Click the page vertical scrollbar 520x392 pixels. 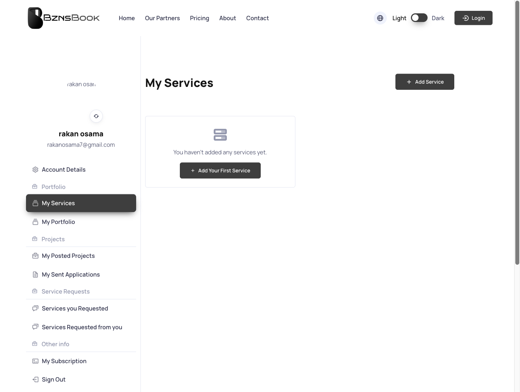pyautogui.click(x=517, y=133)
